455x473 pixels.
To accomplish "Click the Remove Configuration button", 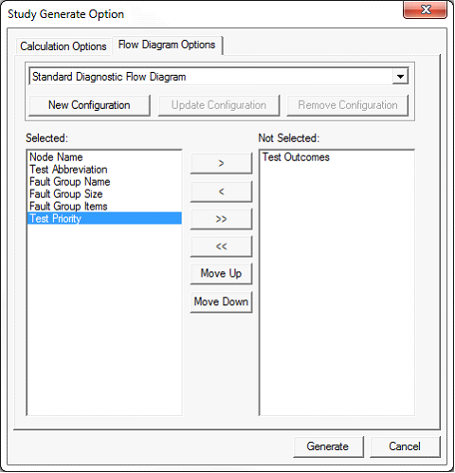I will pyautogui.click(x=348, y=105).
